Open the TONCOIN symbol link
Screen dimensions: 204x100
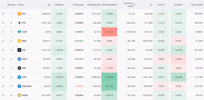27,86
